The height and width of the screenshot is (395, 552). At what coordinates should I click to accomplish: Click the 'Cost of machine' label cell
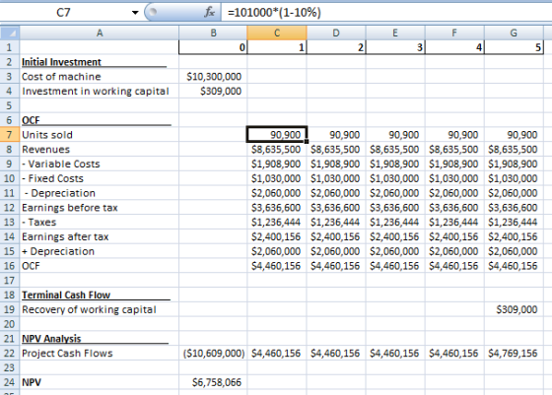click(100, 76)
